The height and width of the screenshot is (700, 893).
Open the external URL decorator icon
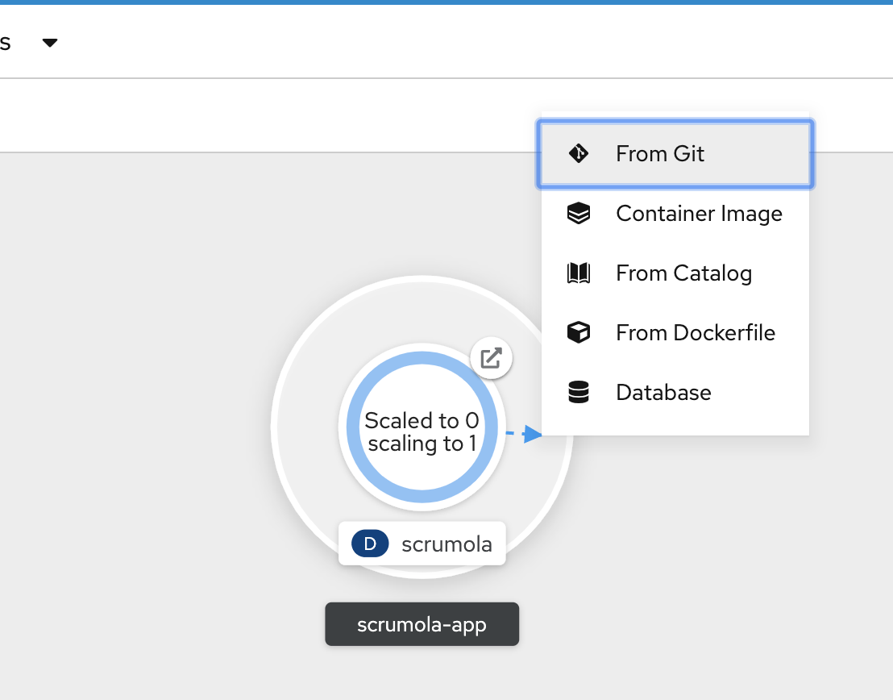(x=491, y=358)
